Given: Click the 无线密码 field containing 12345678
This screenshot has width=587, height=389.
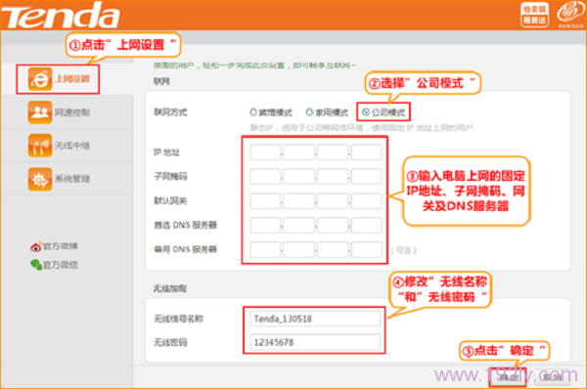Looking at the screenshot, I should pos(315,342).
